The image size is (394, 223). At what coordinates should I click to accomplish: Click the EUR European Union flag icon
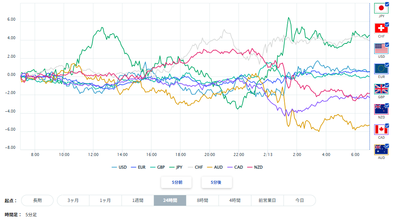tap(381, 69)
